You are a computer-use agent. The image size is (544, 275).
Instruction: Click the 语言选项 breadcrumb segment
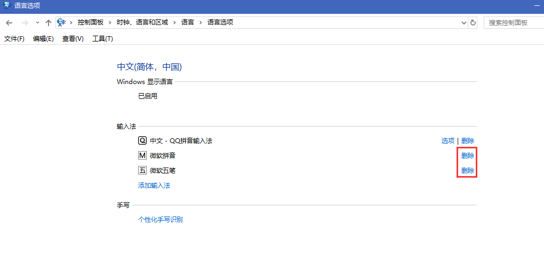click(220, 22)
